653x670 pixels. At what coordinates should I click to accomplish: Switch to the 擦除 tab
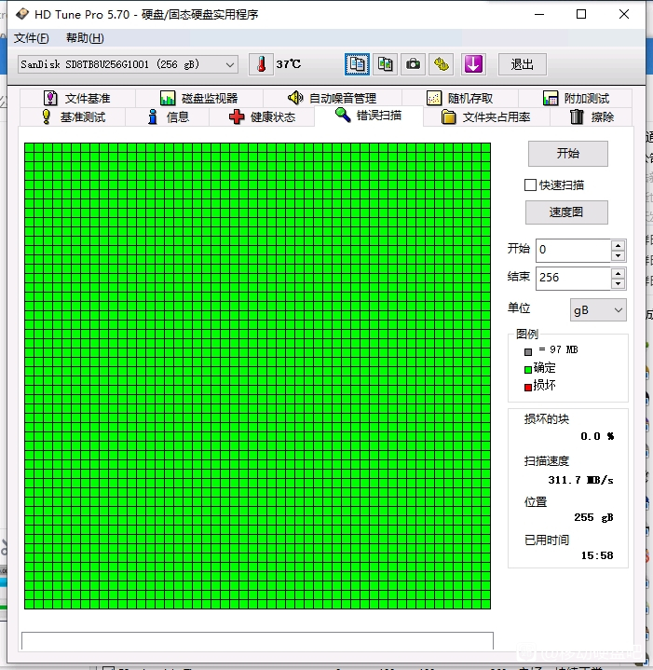pos(592,116)
